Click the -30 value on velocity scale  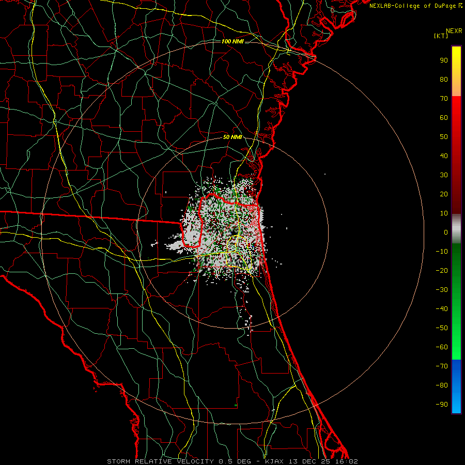point(442,290)
